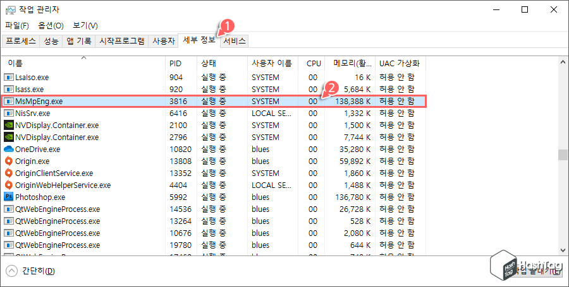Click the vertical scrollbar thumb

pos(563,155)
